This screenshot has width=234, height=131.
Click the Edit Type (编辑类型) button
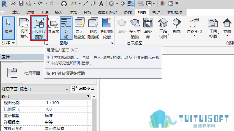coord(83,89)
